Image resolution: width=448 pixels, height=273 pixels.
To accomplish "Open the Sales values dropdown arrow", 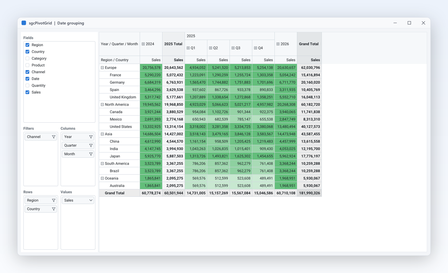I will (91, 200).
